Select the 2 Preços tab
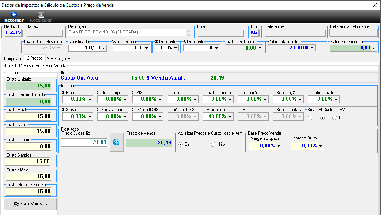This screenshot has width=381, height=215. tap(35, 58)
